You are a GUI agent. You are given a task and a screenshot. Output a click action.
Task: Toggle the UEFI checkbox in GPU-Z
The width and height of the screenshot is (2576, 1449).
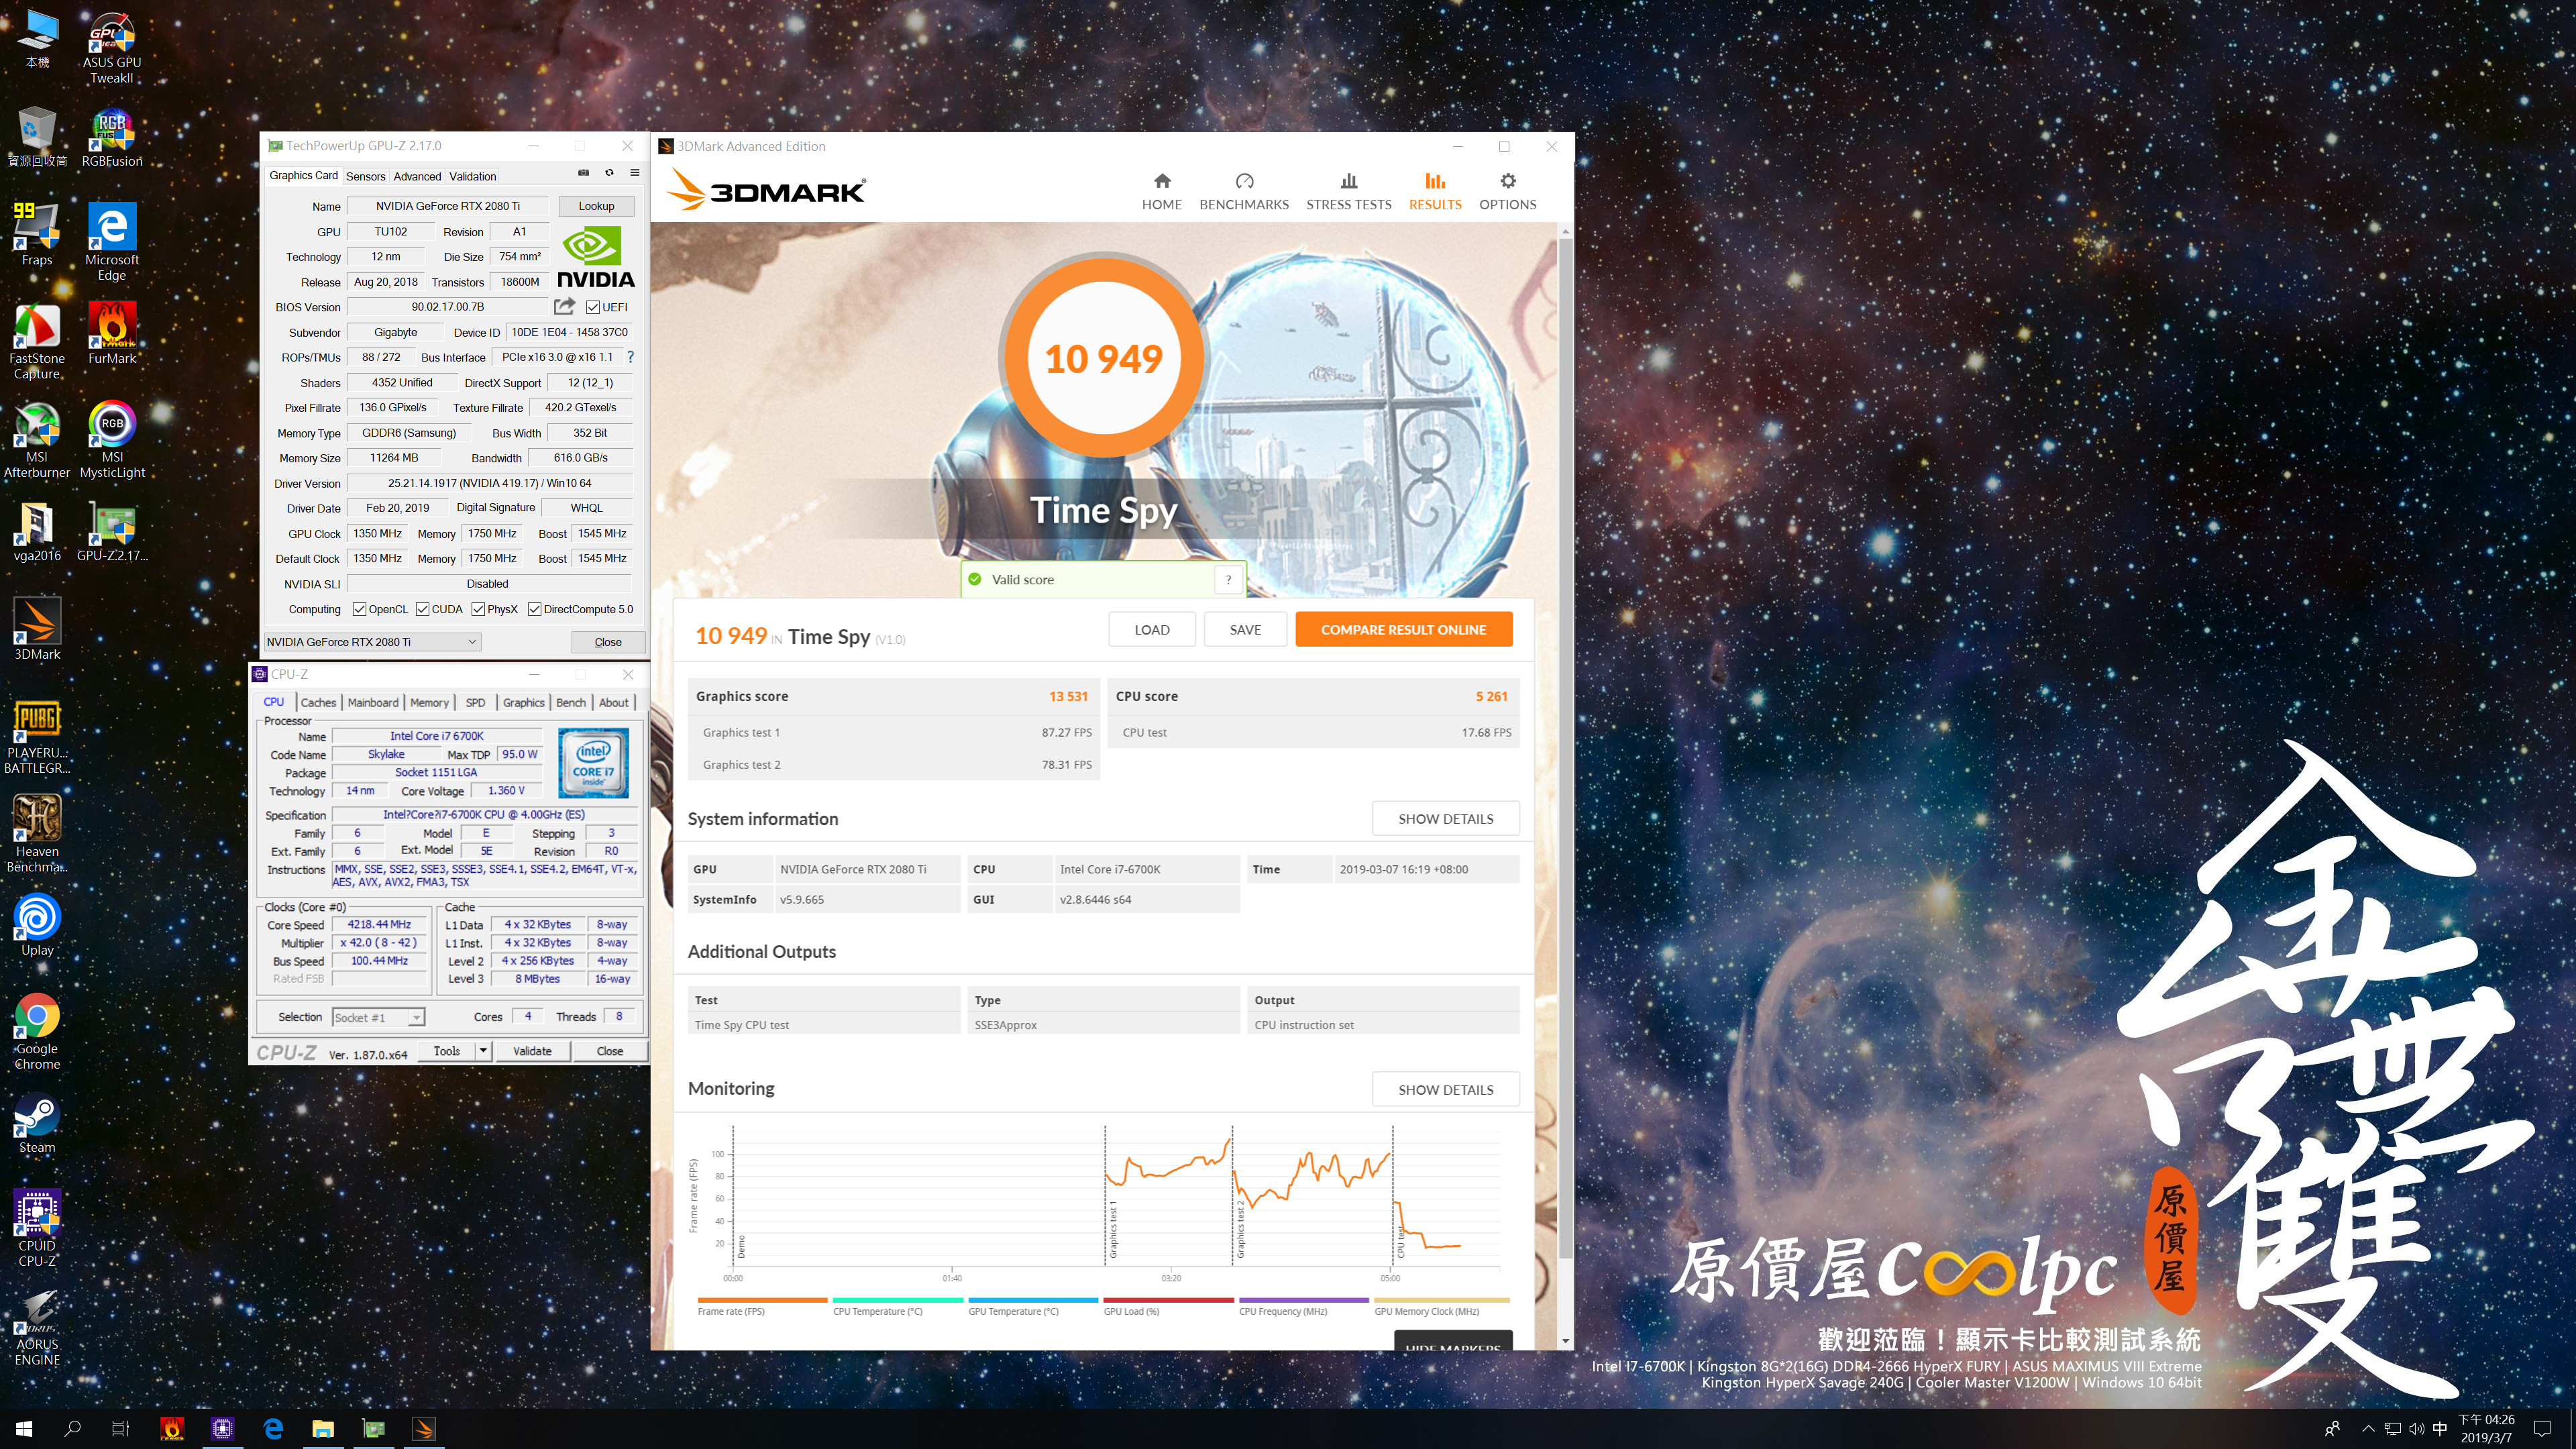(593, 307)
